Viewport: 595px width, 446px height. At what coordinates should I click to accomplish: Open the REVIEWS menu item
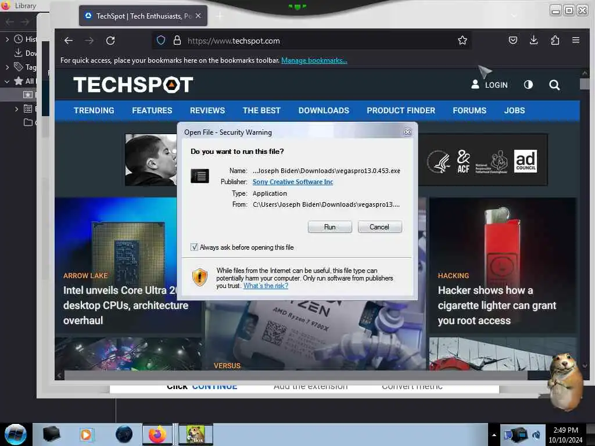(x=207, y=110)
